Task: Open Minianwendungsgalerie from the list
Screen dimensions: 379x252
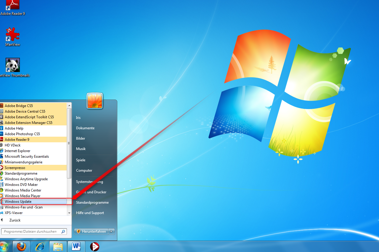Action: click(33, 162)
